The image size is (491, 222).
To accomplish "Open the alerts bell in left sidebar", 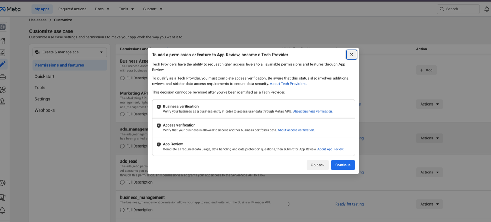I will 2,210.
